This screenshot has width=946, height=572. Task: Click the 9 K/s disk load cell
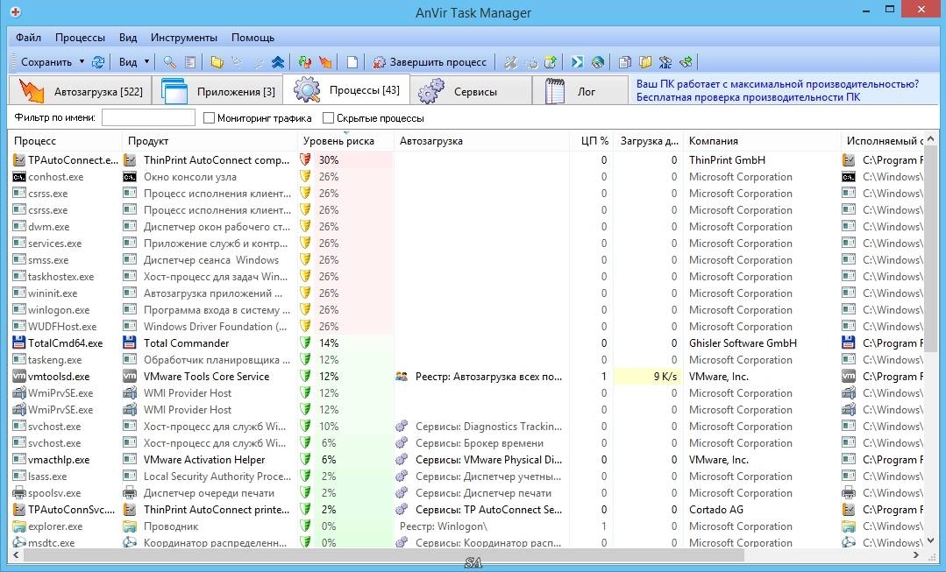click(x=648, y=376)
